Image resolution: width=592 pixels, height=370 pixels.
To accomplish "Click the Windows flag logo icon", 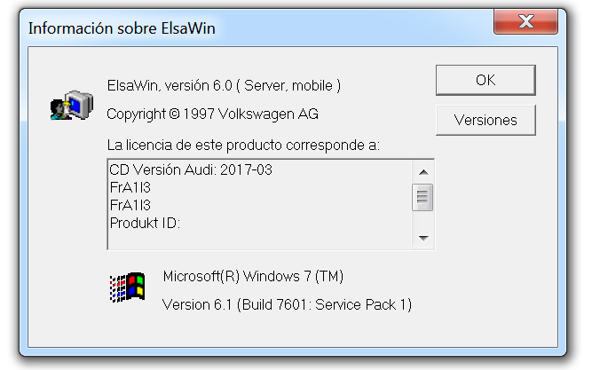I will [127, 287].
